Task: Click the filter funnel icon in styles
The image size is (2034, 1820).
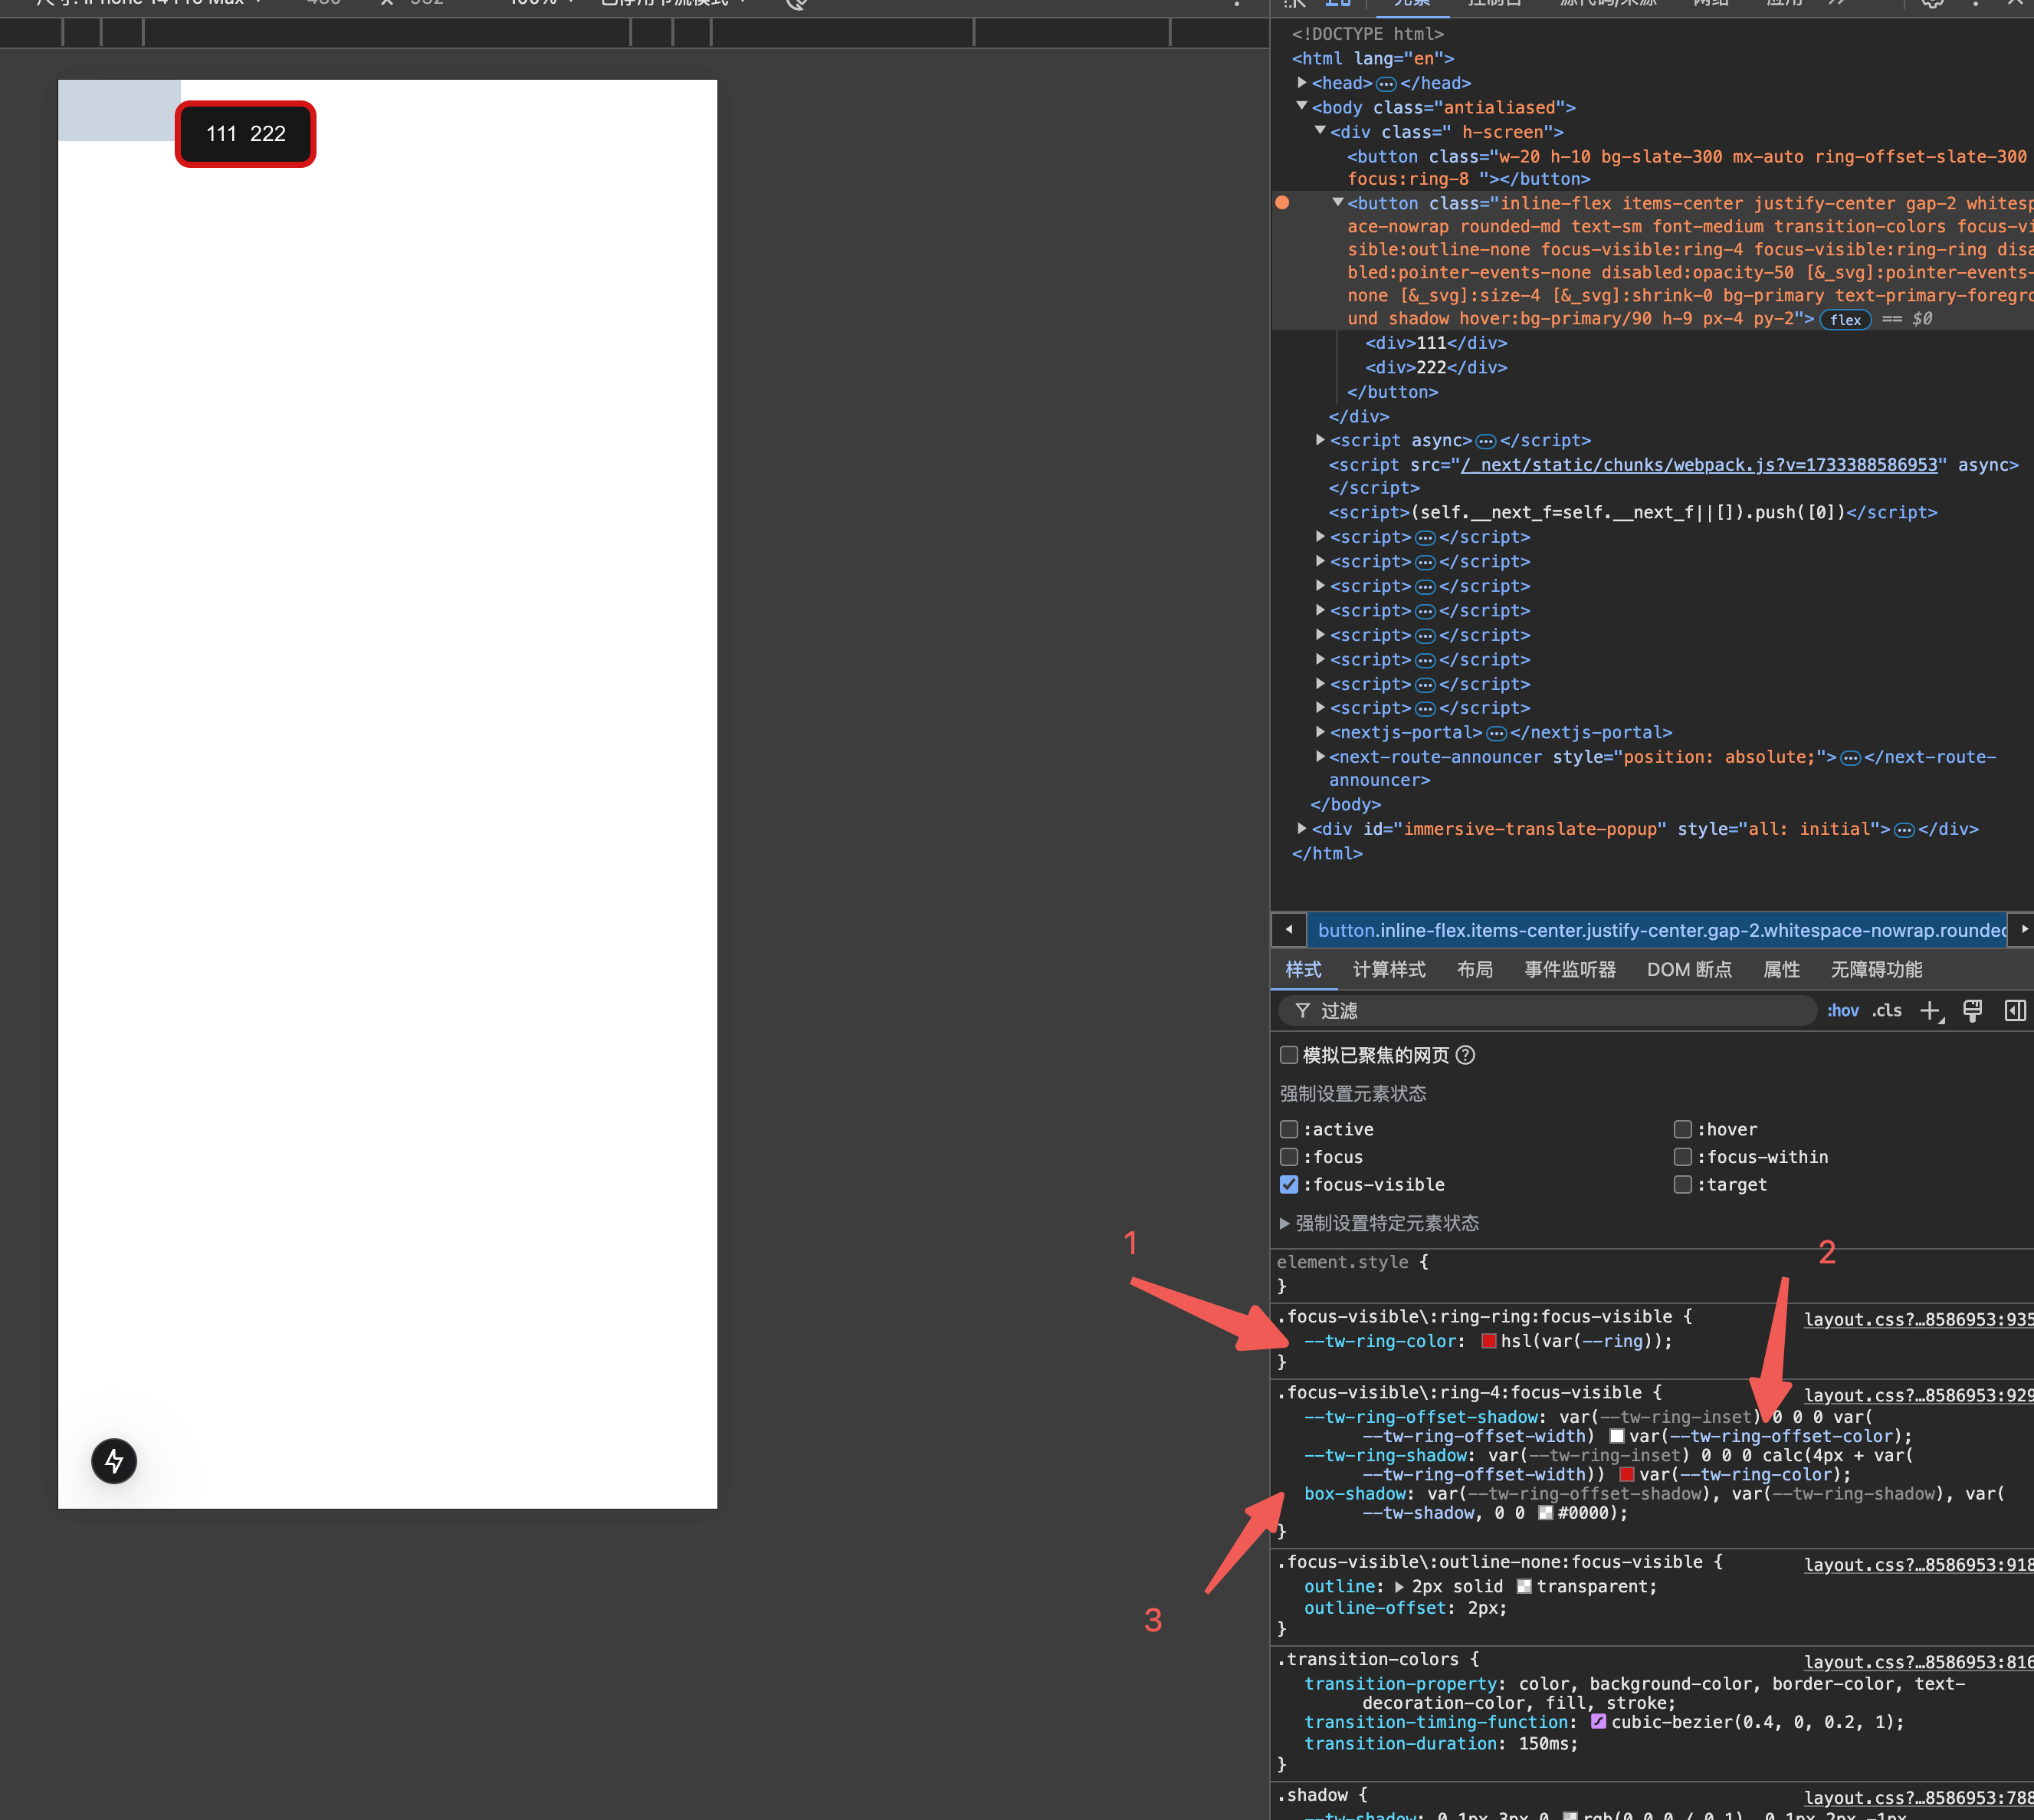Action: pyautogui.click(x=1302, y=1011)
